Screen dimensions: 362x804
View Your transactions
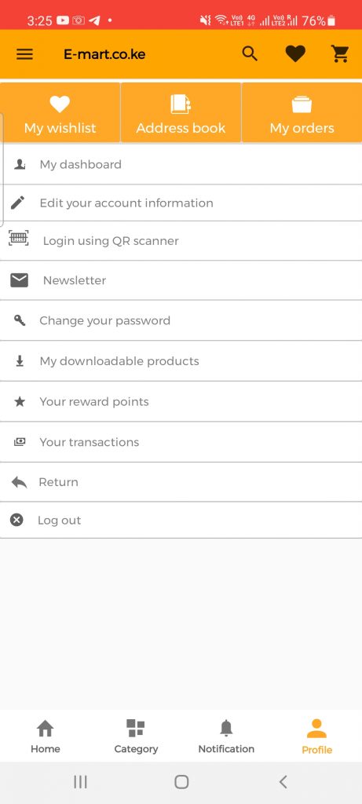click(181, 442)
